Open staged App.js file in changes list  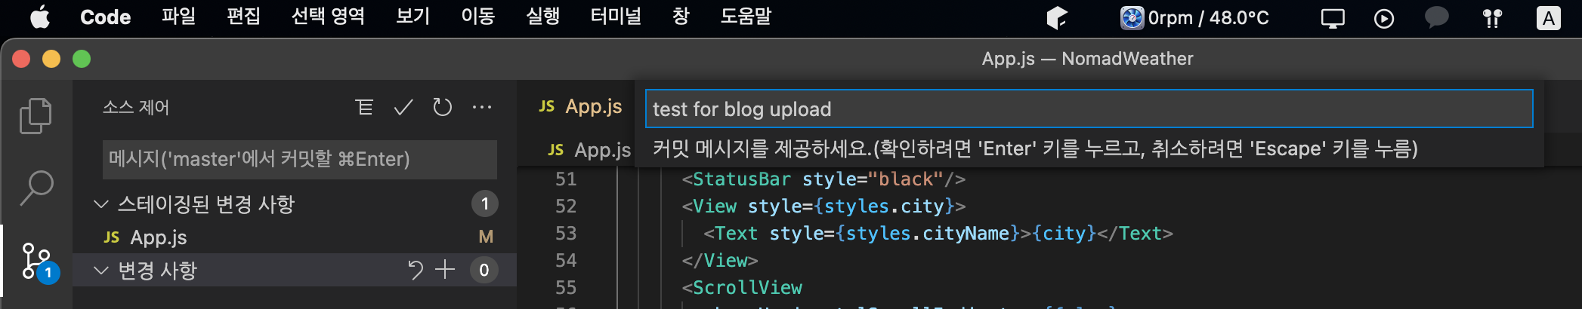click(x=295, y=237)
